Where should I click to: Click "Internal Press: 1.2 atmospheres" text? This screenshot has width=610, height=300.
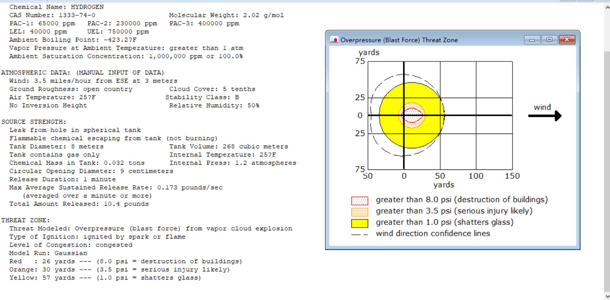233,163
